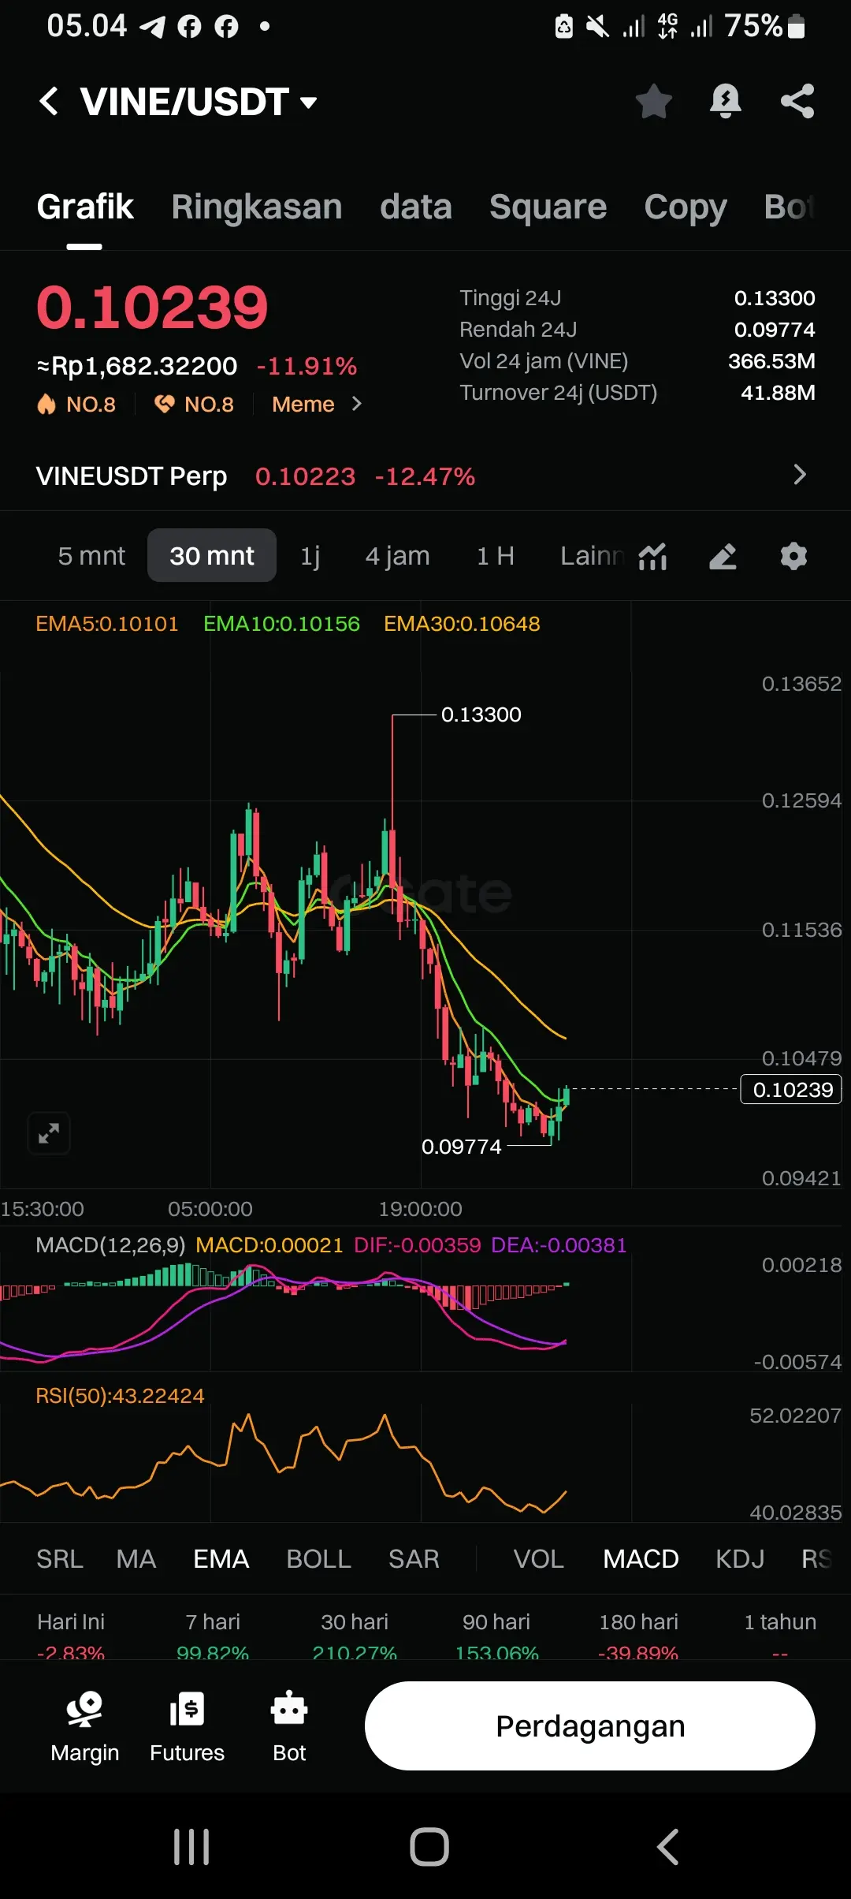Image resolution: width=851 pixels, height=1899 pixels.
Task: Open the VINE/USDT pair selector dropdown
Action: (x=199, y=102)
